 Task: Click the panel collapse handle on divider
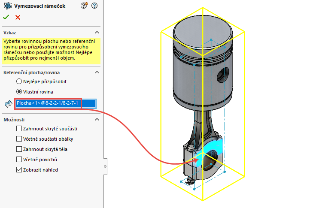tap(105, 166)
